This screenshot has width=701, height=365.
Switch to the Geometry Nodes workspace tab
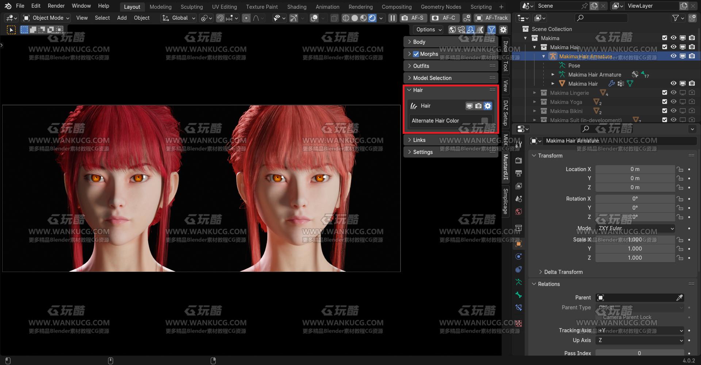click(441, 7)
